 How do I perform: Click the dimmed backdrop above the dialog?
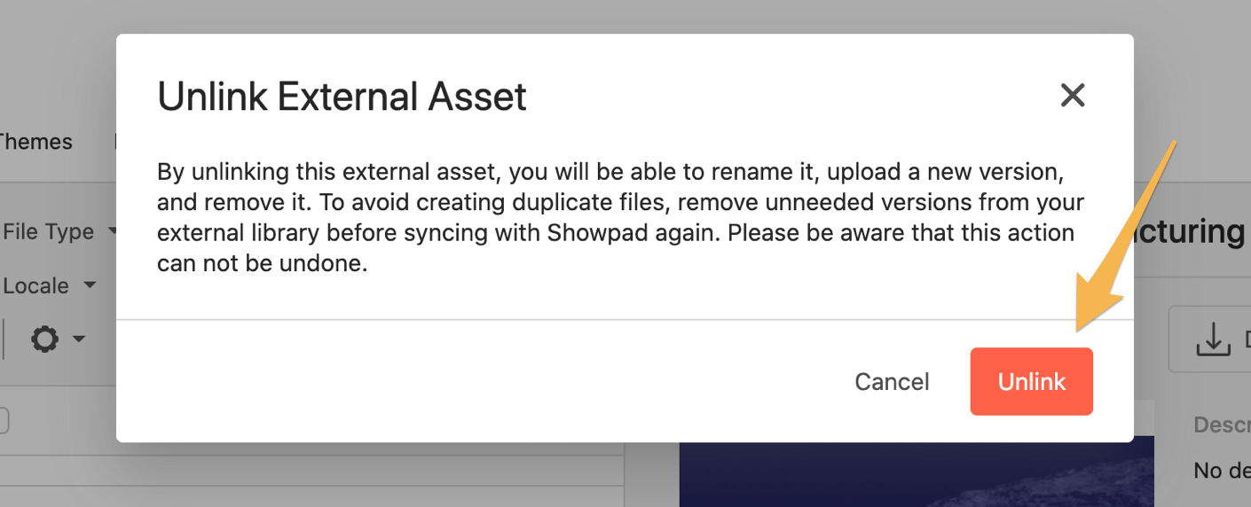tap(621, 16)
